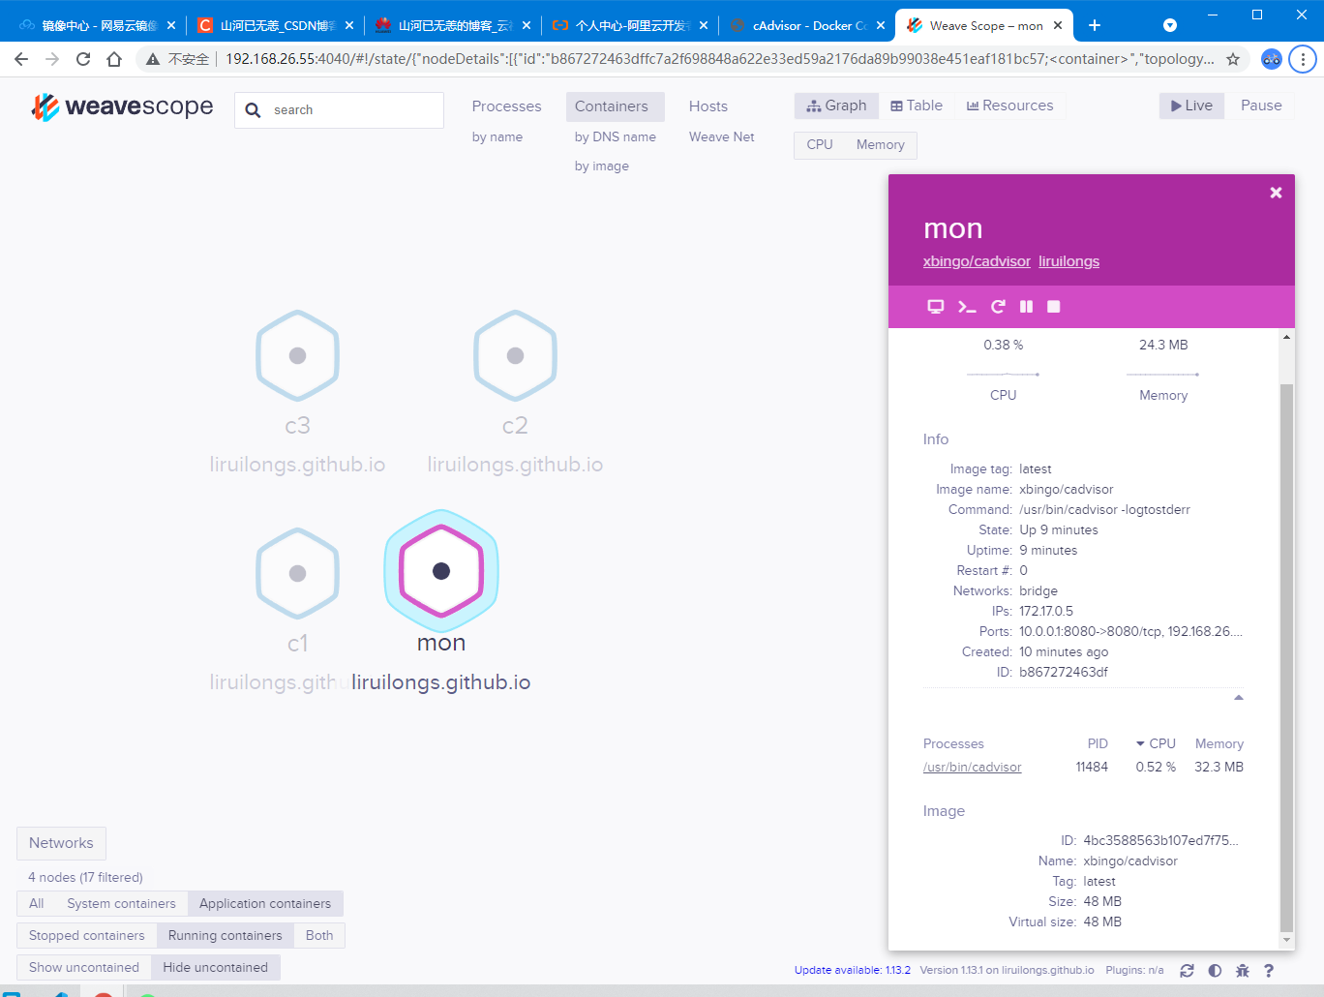Open the help question mark icon

1269,970
